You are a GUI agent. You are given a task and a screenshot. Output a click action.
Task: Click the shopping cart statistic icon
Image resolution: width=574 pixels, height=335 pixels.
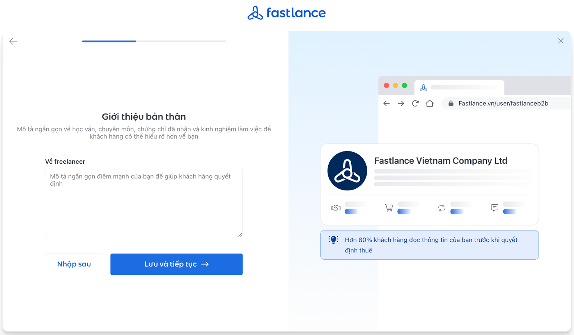pos(389,208)
